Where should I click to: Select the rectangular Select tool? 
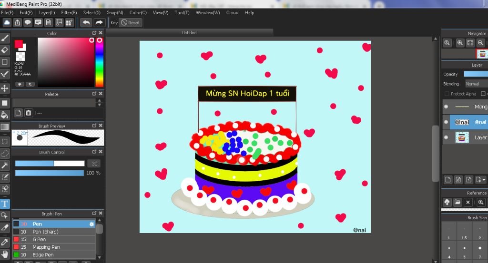tap(5, 142)
